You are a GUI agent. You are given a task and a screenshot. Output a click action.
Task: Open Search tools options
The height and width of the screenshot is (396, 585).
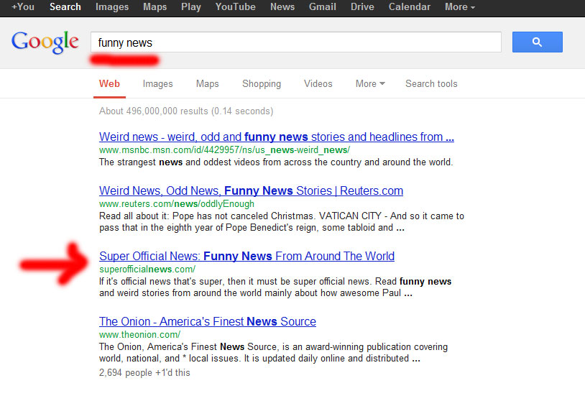point(431,83)
